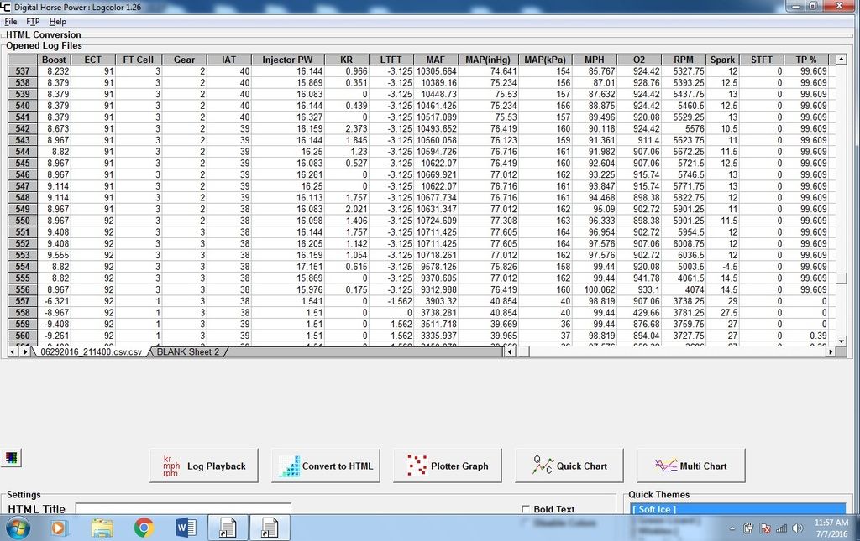Click the MPH column header
This screenshot has height=541, width=860.
[x=594, y=60]
